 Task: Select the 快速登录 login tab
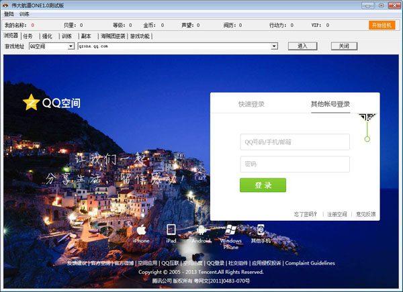[x=251, y=104]
